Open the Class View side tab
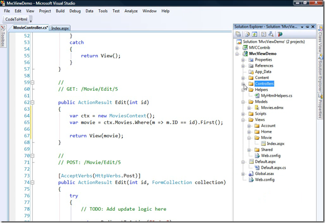The width and height of the screenshot is (325, 223). (320, 39)
